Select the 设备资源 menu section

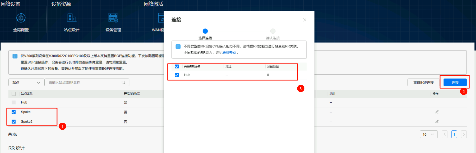tap(61, 4)
